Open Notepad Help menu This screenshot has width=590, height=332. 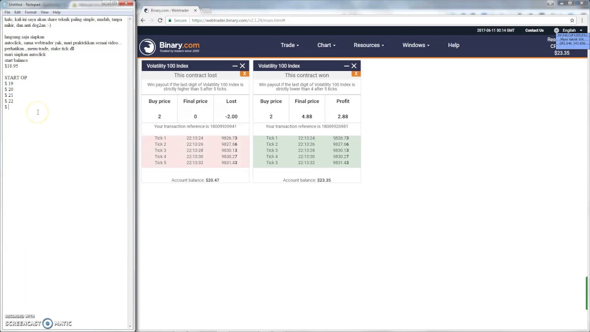click(56, 12)
